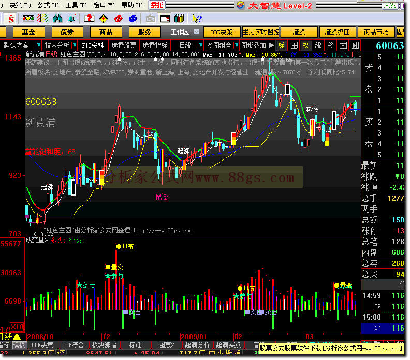Switch to the 超赢买点 bottom tab
Screen dimensions: 410x360
pos(228,345)
